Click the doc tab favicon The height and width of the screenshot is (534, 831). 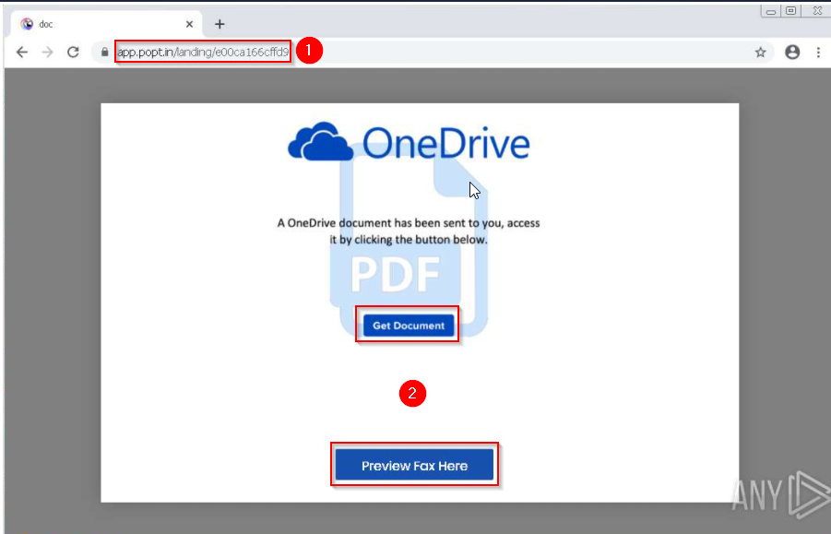point(27,24)
